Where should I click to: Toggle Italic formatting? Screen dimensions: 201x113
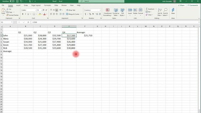(x=25, y=14)
